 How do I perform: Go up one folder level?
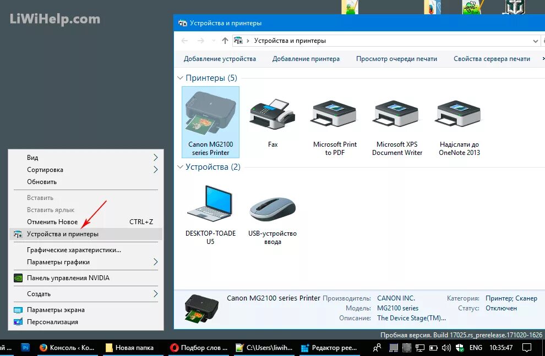click(x=225, y=41)
